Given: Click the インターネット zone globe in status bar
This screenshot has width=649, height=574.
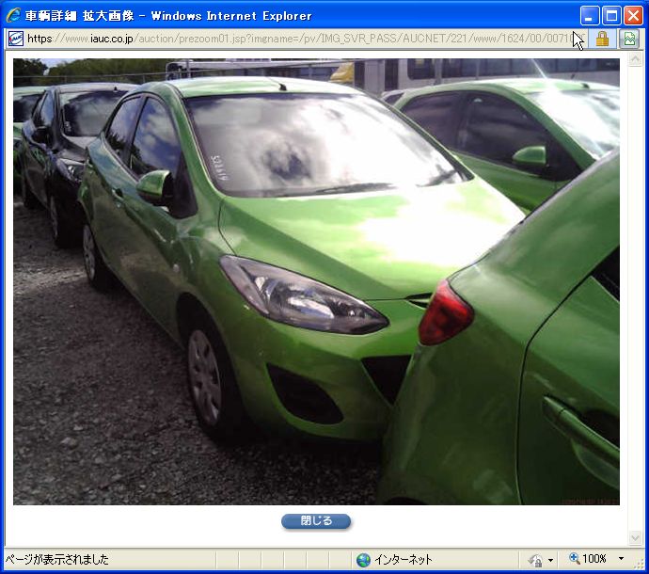Looking at the screenshot, I should click(x=364, y=559).
